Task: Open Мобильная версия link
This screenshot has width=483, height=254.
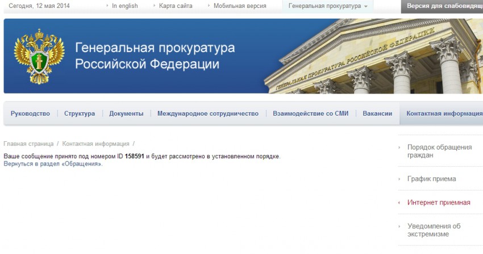Action: click(x=241, y=6)
